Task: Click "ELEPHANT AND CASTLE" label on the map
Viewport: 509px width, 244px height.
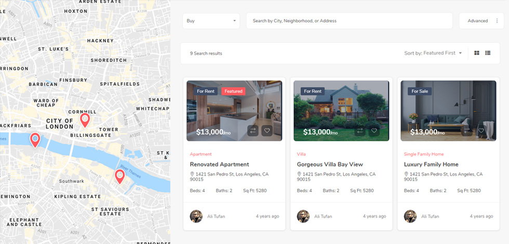Action: click(x=24, y=222)
